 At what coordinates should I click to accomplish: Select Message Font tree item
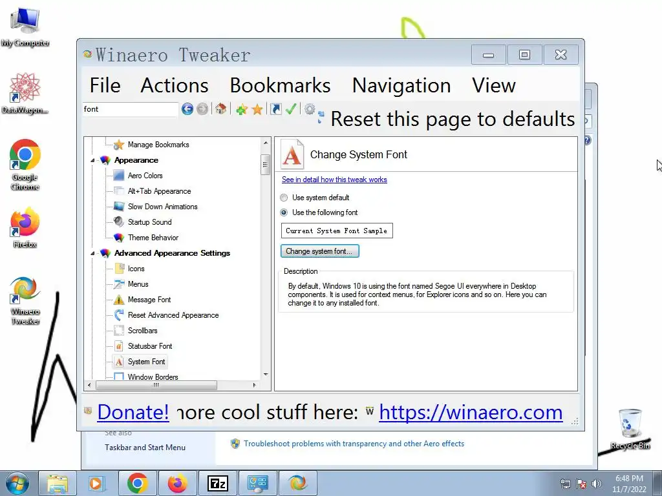coord(149,300)
